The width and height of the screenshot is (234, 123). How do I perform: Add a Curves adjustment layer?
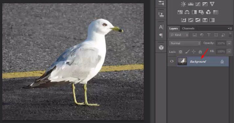198,4
